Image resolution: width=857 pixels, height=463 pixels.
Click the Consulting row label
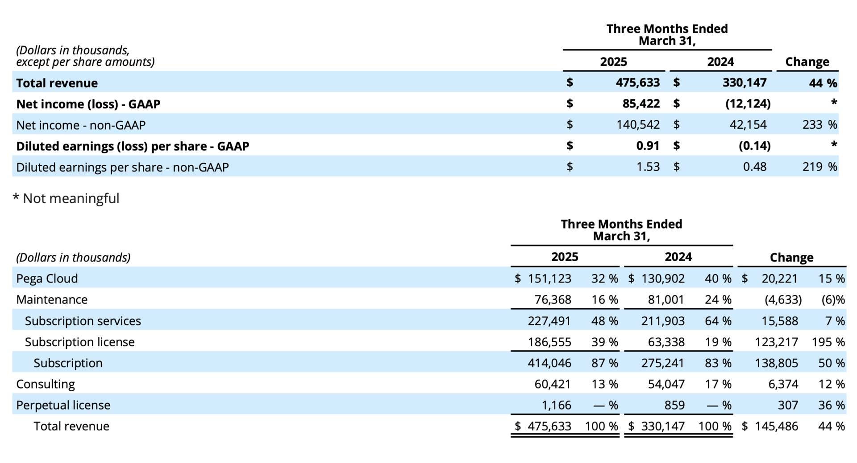pos(46,384)
